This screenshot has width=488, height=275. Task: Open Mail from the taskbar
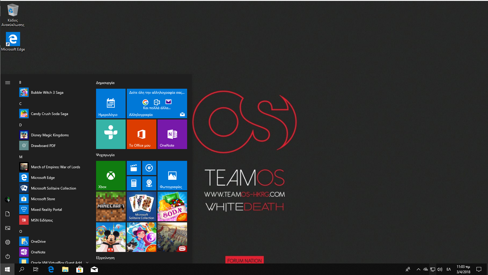[x=94, y=269]
